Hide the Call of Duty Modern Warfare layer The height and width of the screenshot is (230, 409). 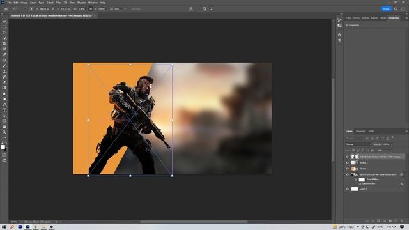pyautogui.click(x=347, y=157)
